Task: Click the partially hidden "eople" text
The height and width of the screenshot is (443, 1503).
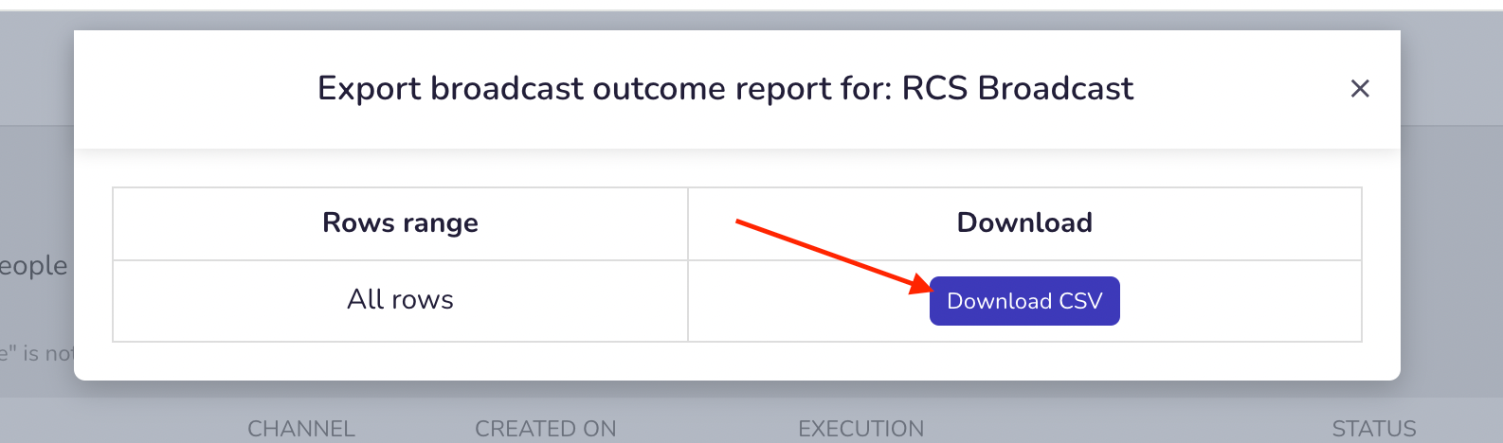Action: coord(34,266)
